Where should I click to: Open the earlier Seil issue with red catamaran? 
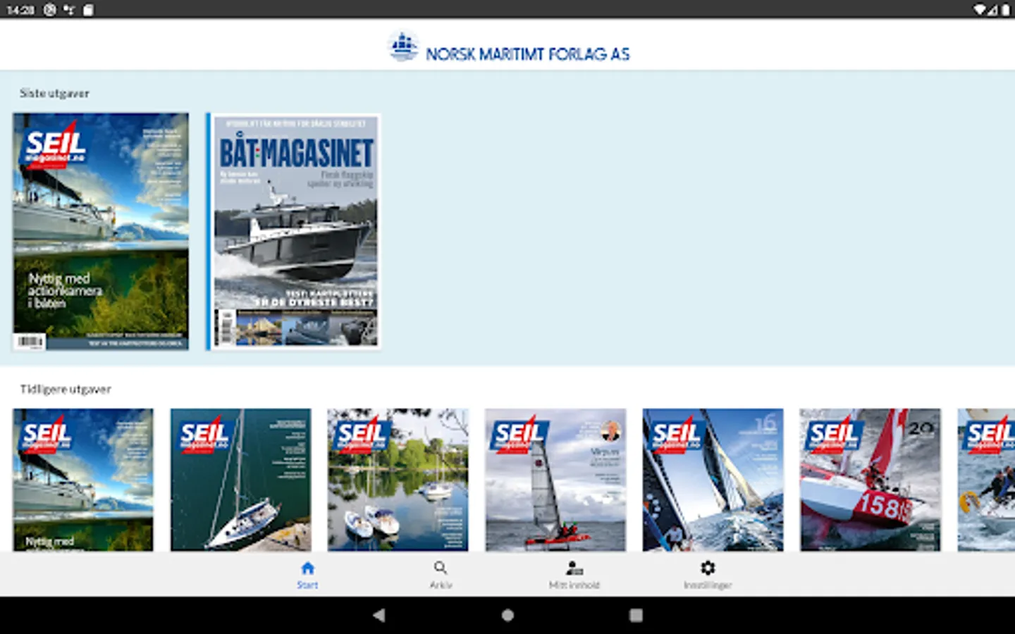coord(555,480)
